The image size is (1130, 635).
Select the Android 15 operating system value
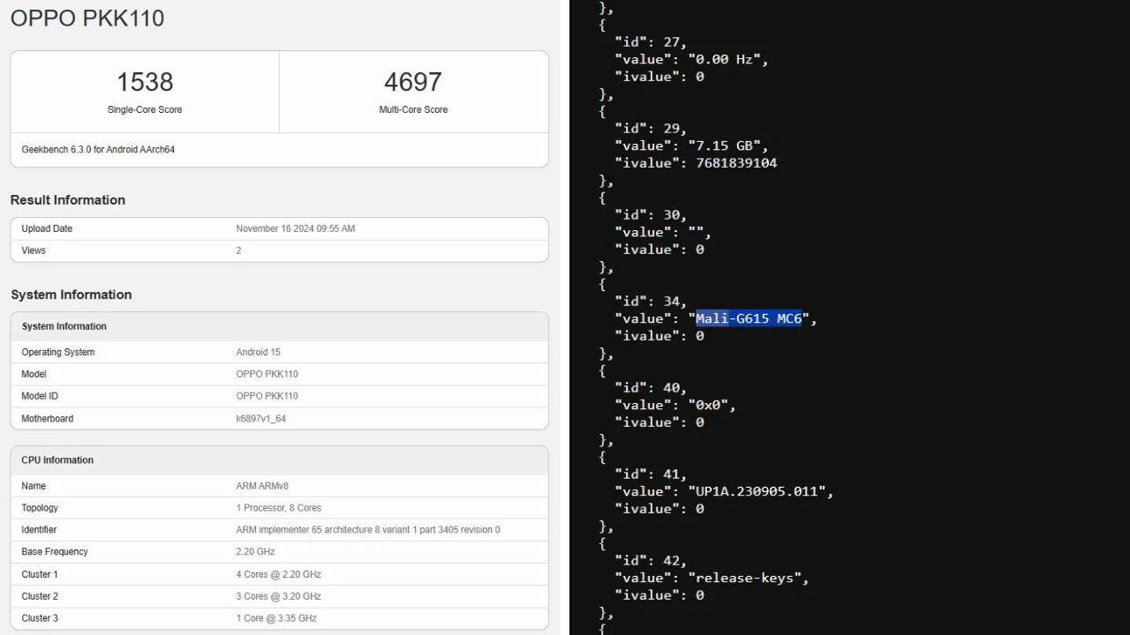(258, 353)
